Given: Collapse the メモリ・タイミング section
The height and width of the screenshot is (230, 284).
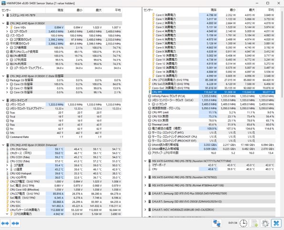Looking at the screenshot, I should [3, 100].
